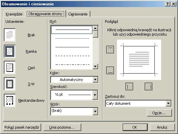Click the Brak label
178x134 pixels.
(31, 35)
